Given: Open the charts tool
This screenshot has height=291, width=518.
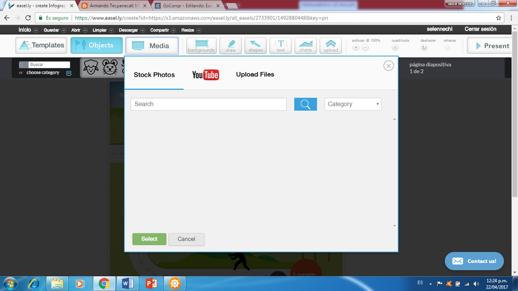Looking at the screenshot, I should (306, 46).
